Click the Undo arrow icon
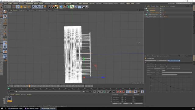 tap(6, 7)
